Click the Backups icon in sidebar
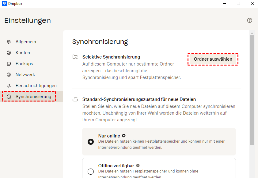The width and height of the screenshot is (258, 178). 9,64
